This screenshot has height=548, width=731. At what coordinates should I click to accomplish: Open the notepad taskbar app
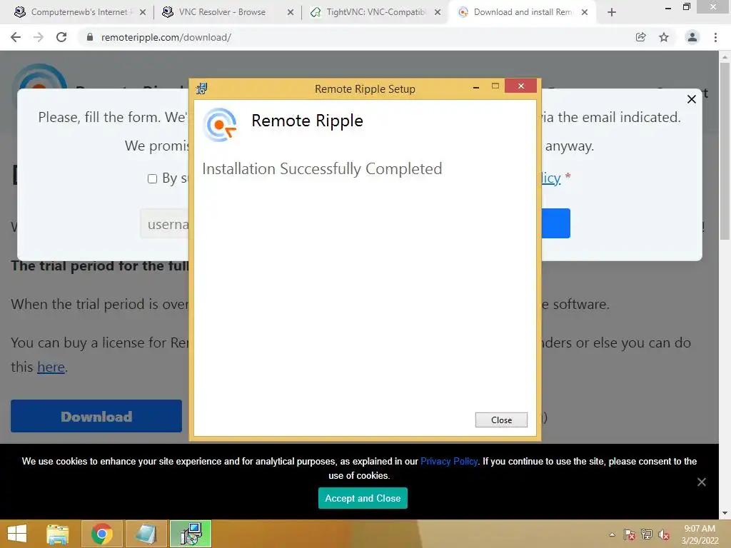146,534
